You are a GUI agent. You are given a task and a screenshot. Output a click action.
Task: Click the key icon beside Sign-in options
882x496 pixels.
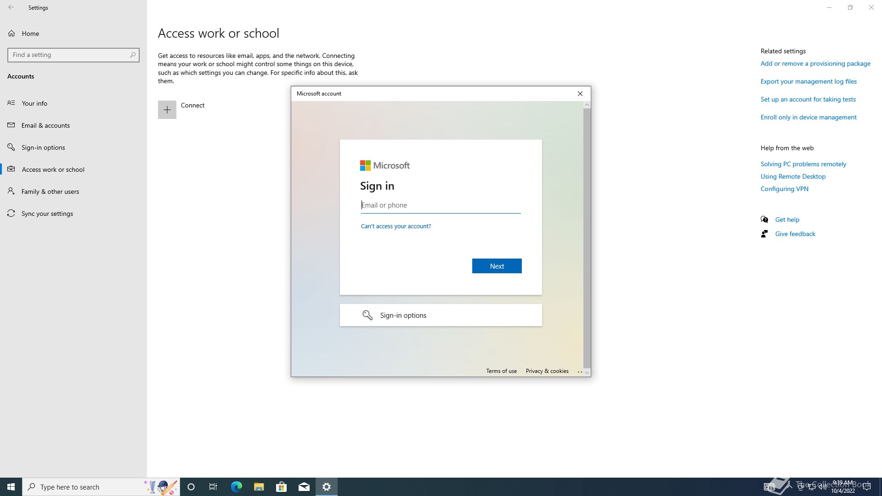tap(367, 315)
